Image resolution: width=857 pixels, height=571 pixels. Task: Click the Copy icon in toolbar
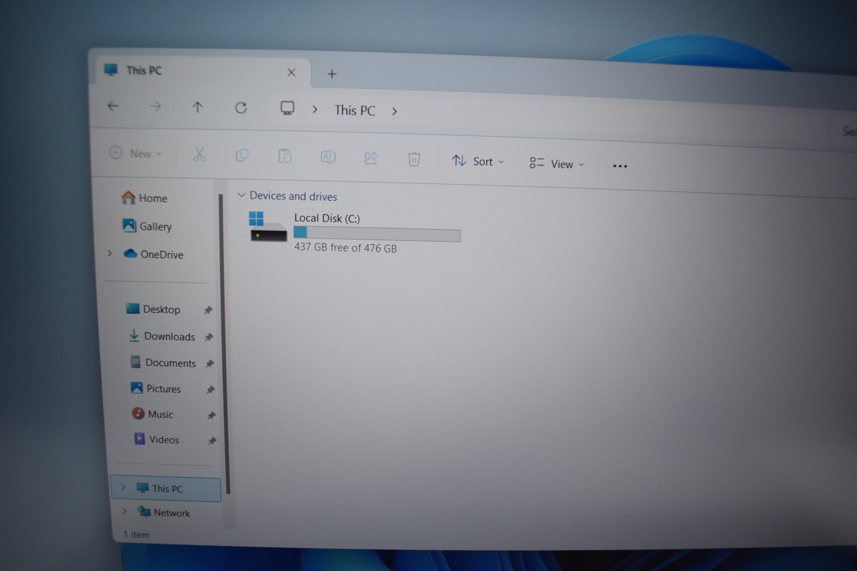242,156
